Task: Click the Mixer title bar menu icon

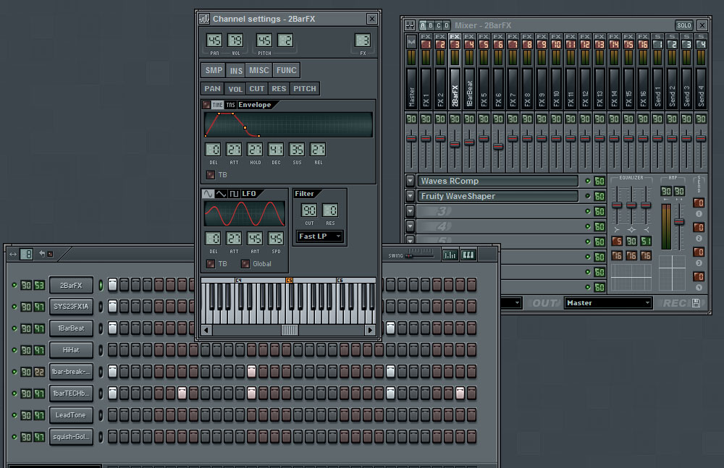Action: click(410, 25)
